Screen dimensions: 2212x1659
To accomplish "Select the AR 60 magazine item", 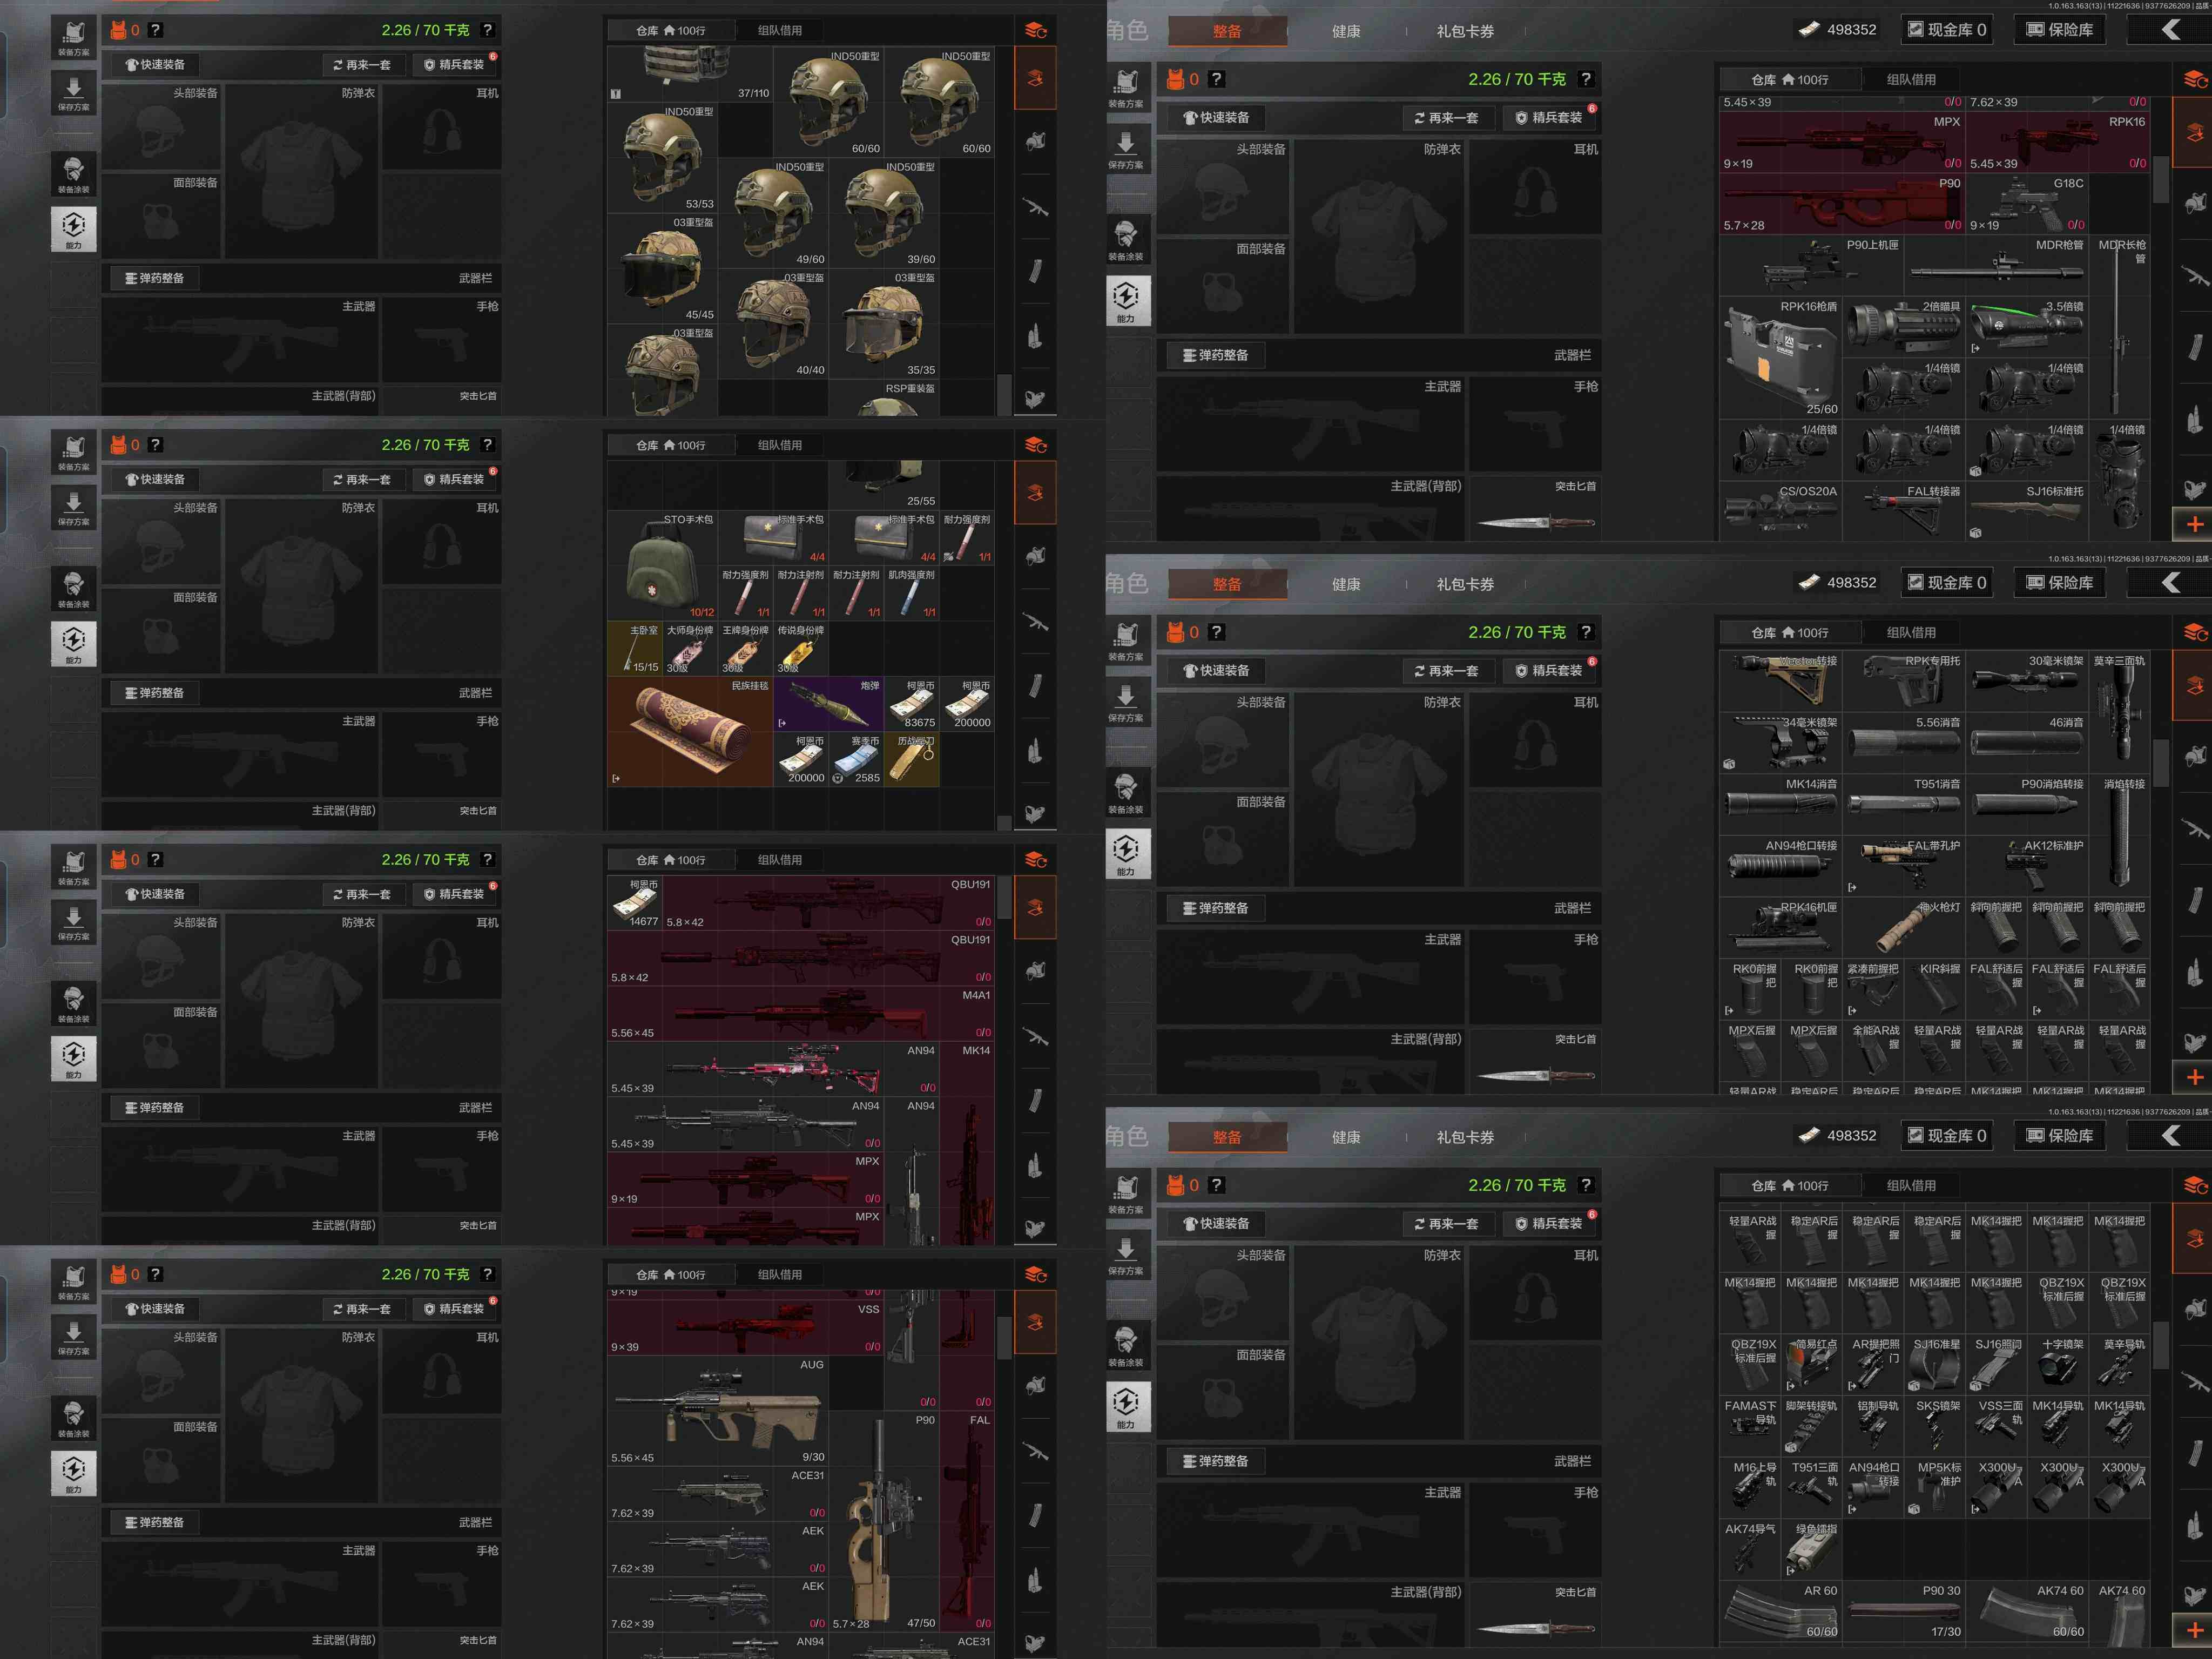I will (1780, 1610).
